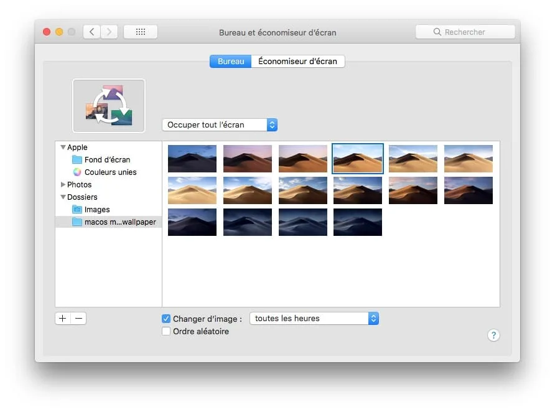Select the Bureau tab
This screenshot has height=412, width=555.
pyautogui.click(x=230, y=61)
